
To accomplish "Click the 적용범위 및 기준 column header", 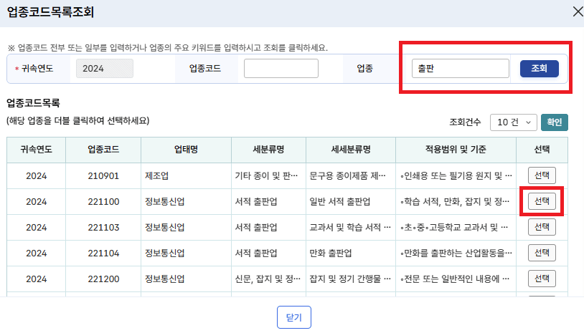I will (x=456, y=150).
